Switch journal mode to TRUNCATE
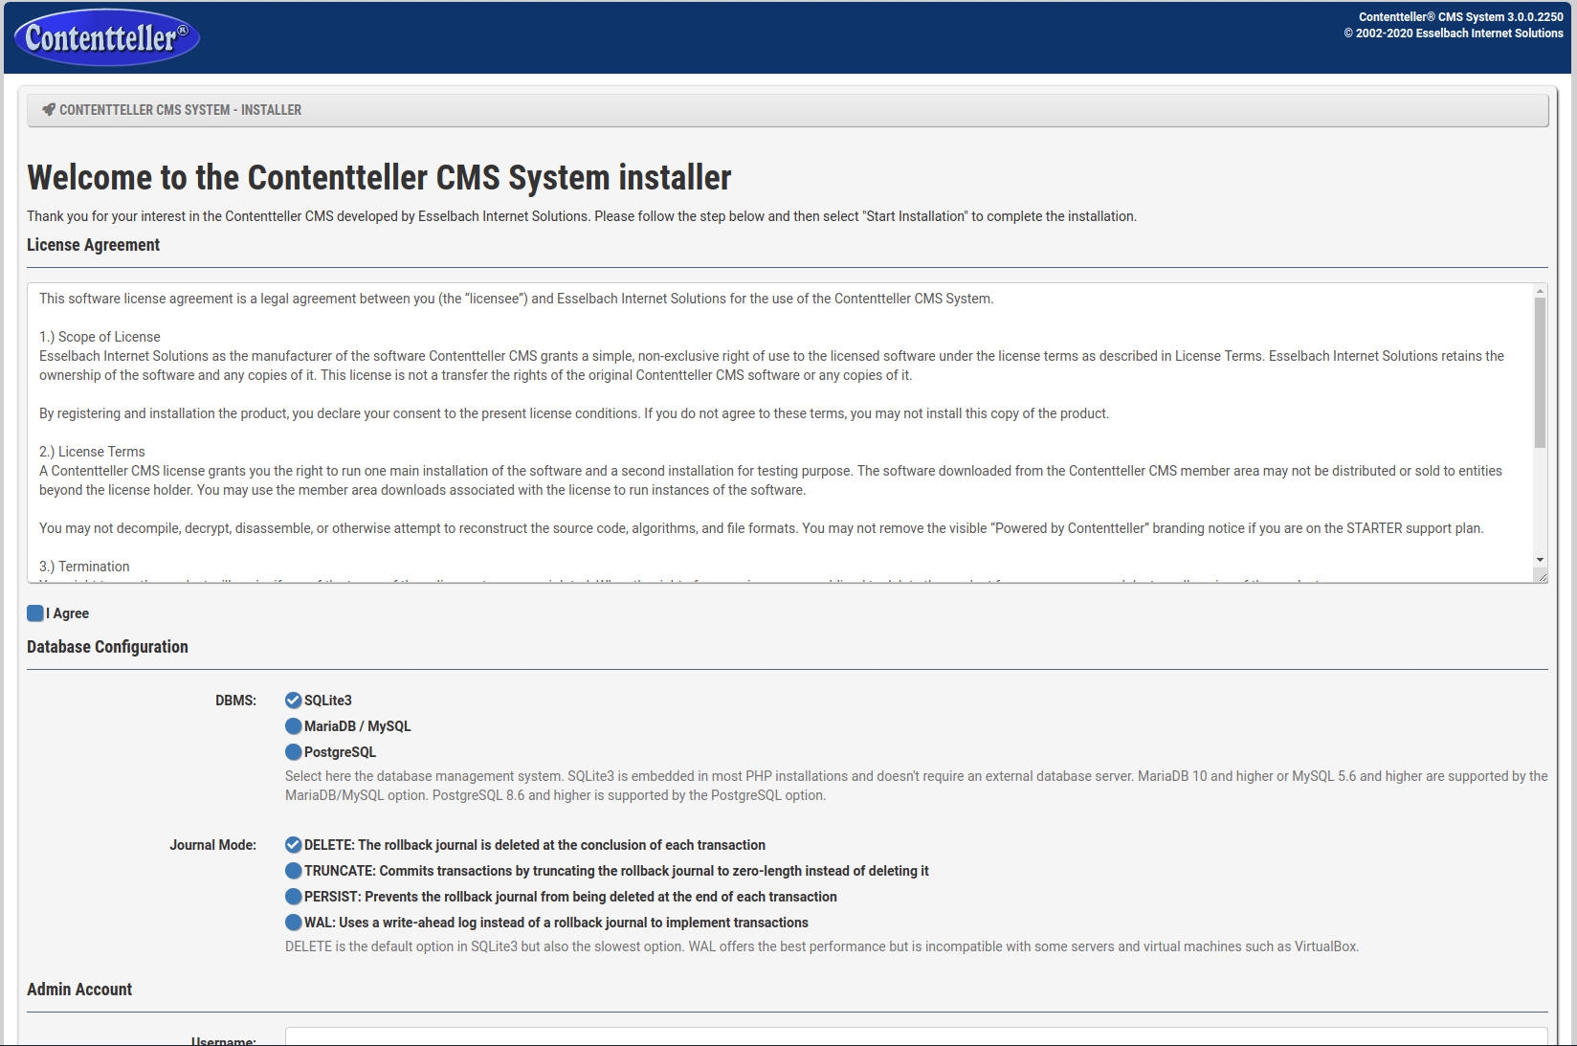This screenshot has height=1046, width=1577. [294, 871]
